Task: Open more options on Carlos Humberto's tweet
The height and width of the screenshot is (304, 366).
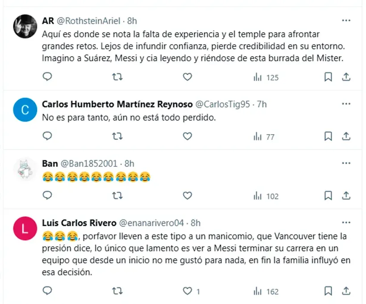Action: tap(346, 104)
